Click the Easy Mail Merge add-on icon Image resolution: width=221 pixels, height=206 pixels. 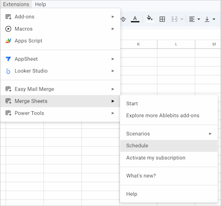(x=8, y=89)
